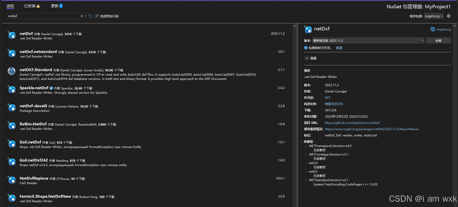Click the 341,234 download count value
Screen dimensions: 458x207
(330, 110)
